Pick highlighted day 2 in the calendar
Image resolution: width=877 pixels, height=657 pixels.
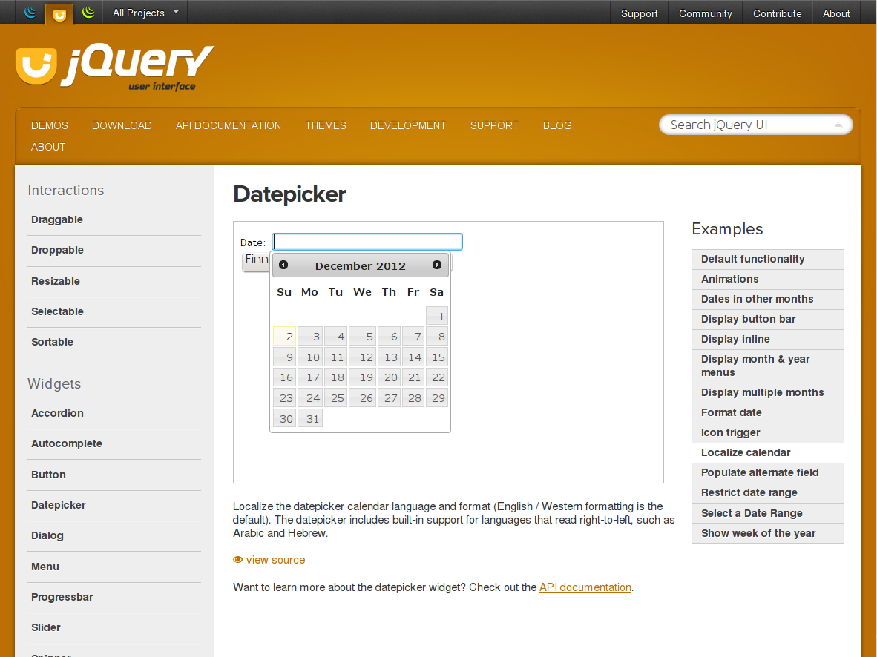[284, 337]
